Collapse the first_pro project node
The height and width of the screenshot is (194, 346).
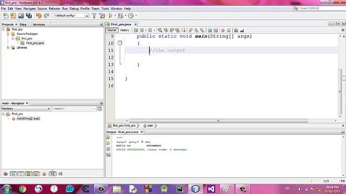[3, 29]
